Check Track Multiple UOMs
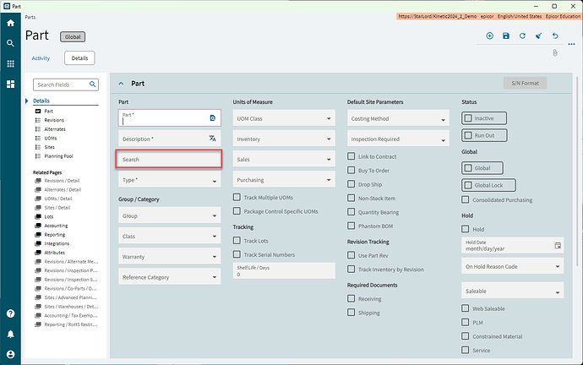This screenshot has width=583, height=365. coord(237,197)
